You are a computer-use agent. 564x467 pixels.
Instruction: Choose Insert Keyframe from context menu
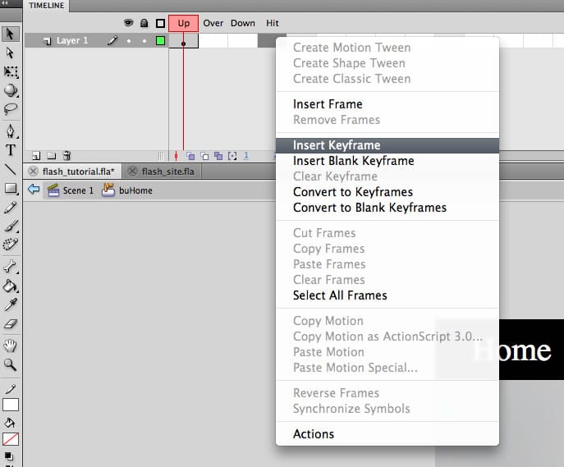pos(387,145)
